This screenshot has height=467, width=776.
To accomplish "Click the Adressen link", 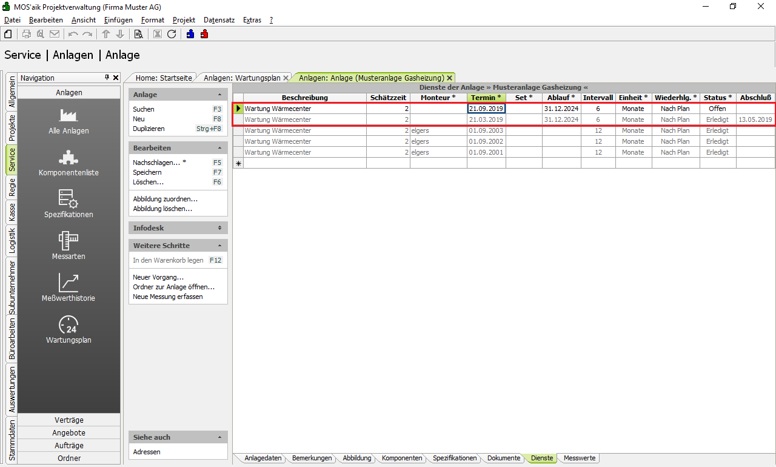I will coord(147,452).
